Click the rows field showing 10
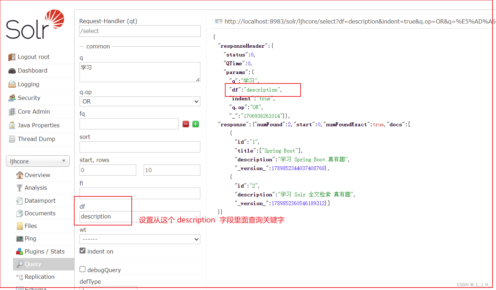Image resolution: width=496 pixels, height=290 pixels. click(172, 170)
